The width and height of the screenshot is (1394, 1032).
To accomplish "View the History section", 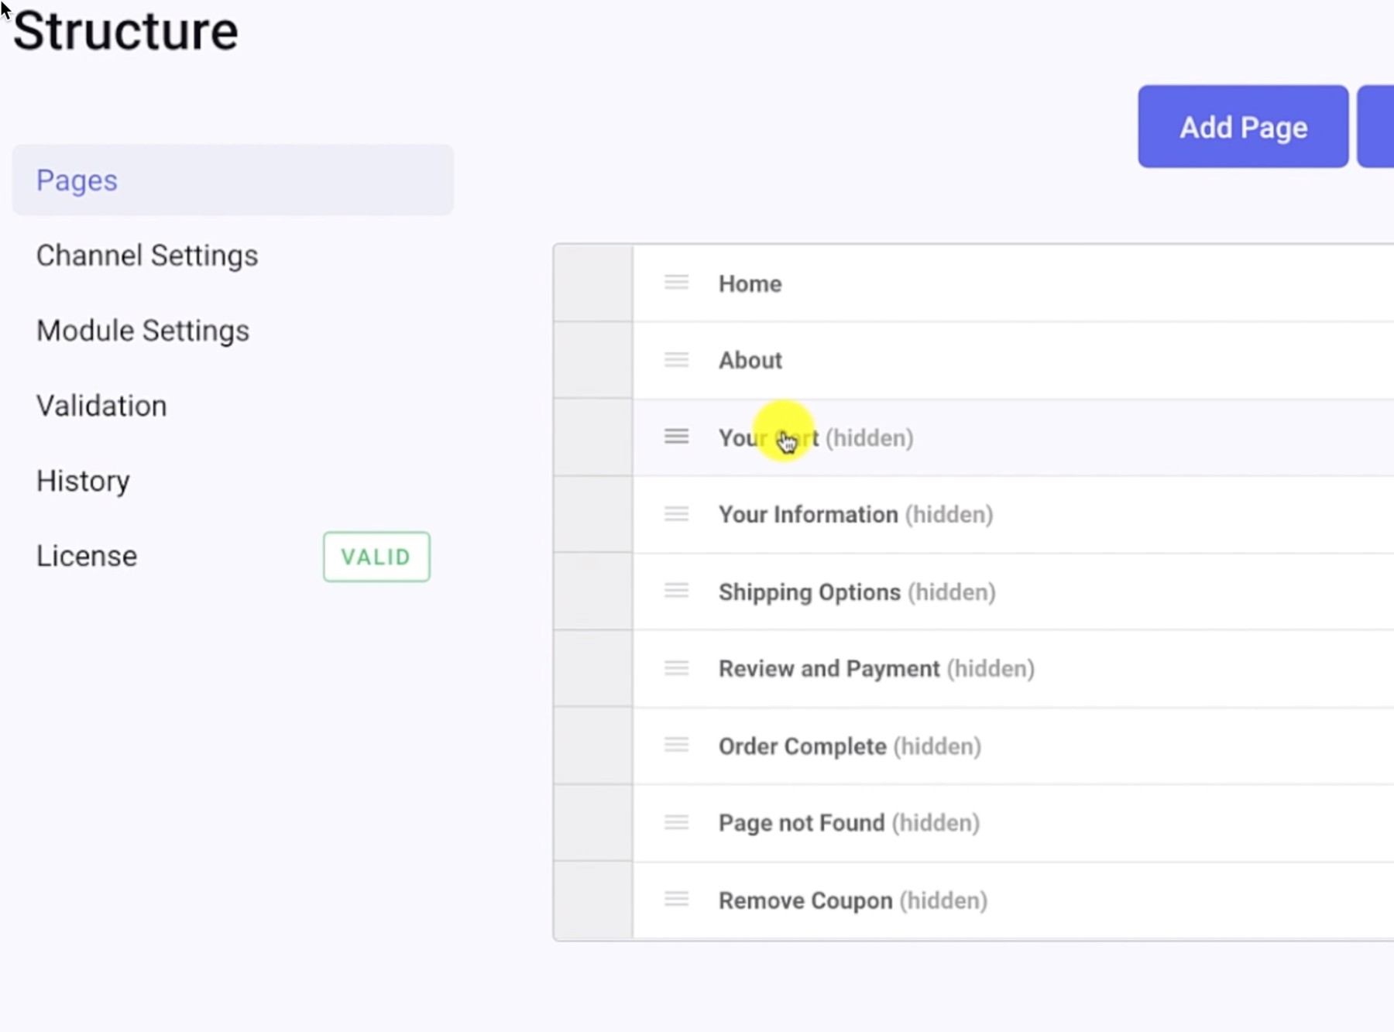I will (83, 481).
